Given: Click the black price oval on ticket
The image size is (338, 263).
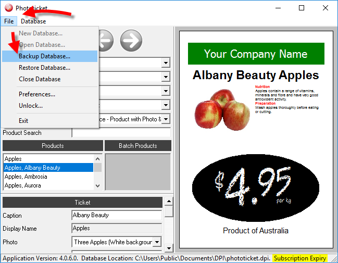Looking at the screenshot, I should [x=255, y=185].
